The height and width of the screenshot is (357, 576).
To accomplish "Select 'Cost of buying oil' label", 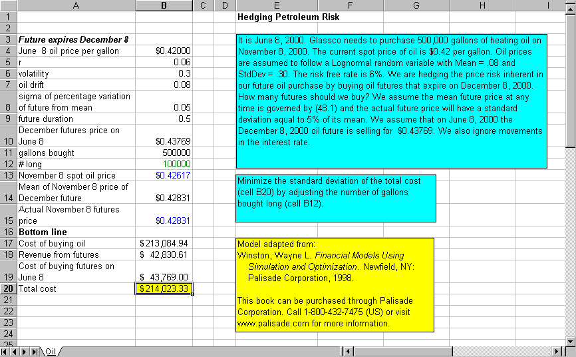I will tap(76, 243).
